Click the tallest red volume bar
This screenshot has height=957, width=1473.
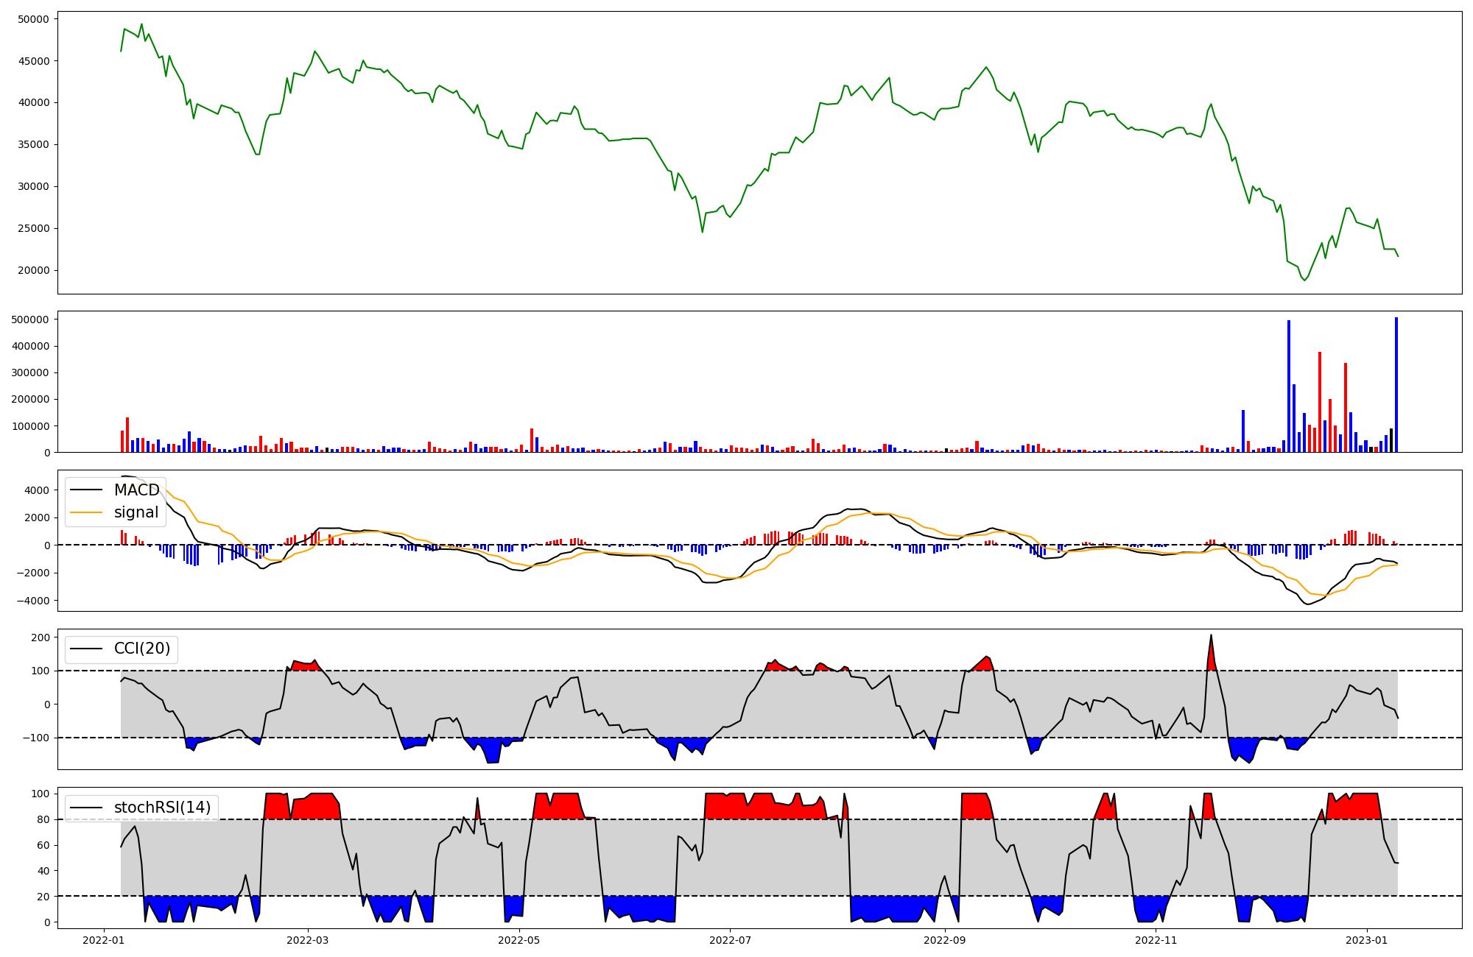click(1320, 402)
